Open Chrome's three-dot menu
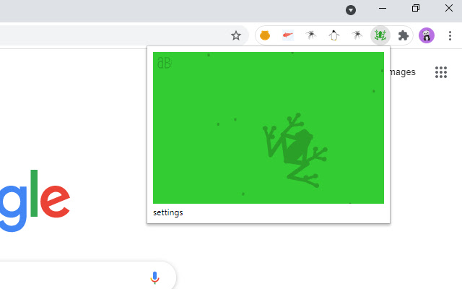This screenshot has width=462, height=289. 448,35
